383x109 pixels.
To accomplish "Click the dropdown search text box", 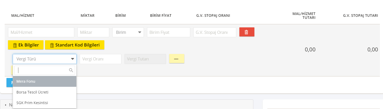I will (x=45, y=70).
